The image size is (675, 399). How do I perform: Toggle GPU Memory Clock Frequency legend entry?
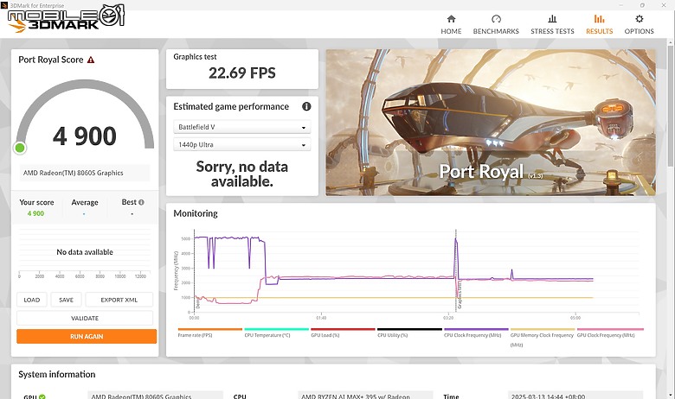(x=543, y=338)
